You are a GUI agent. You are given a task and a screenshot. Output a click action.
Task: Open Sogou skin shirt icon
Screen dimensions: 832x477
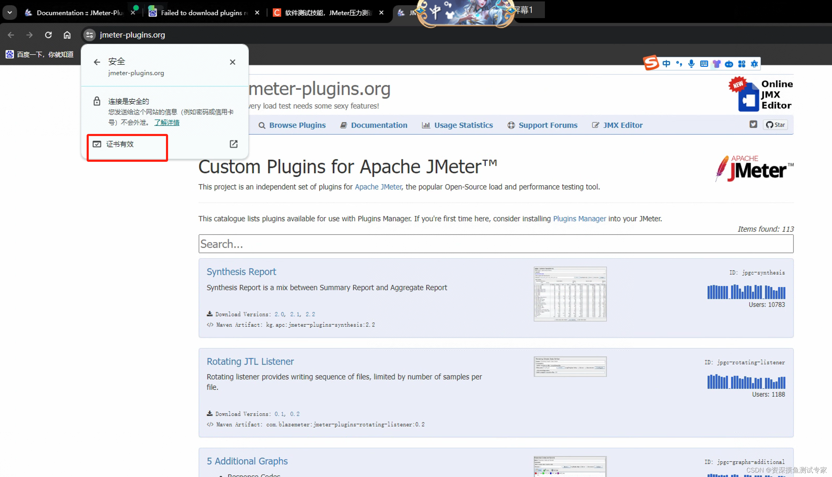[716, 64]
